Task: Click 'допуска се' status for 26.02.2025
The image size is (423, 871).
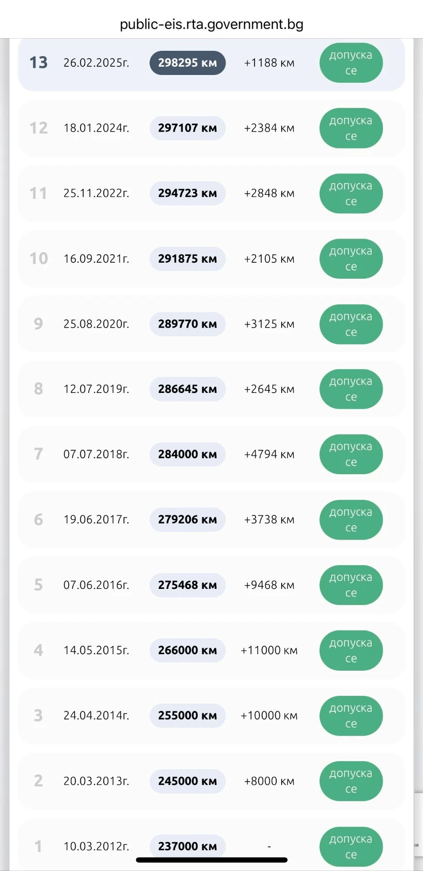Action: coord(351,63)
